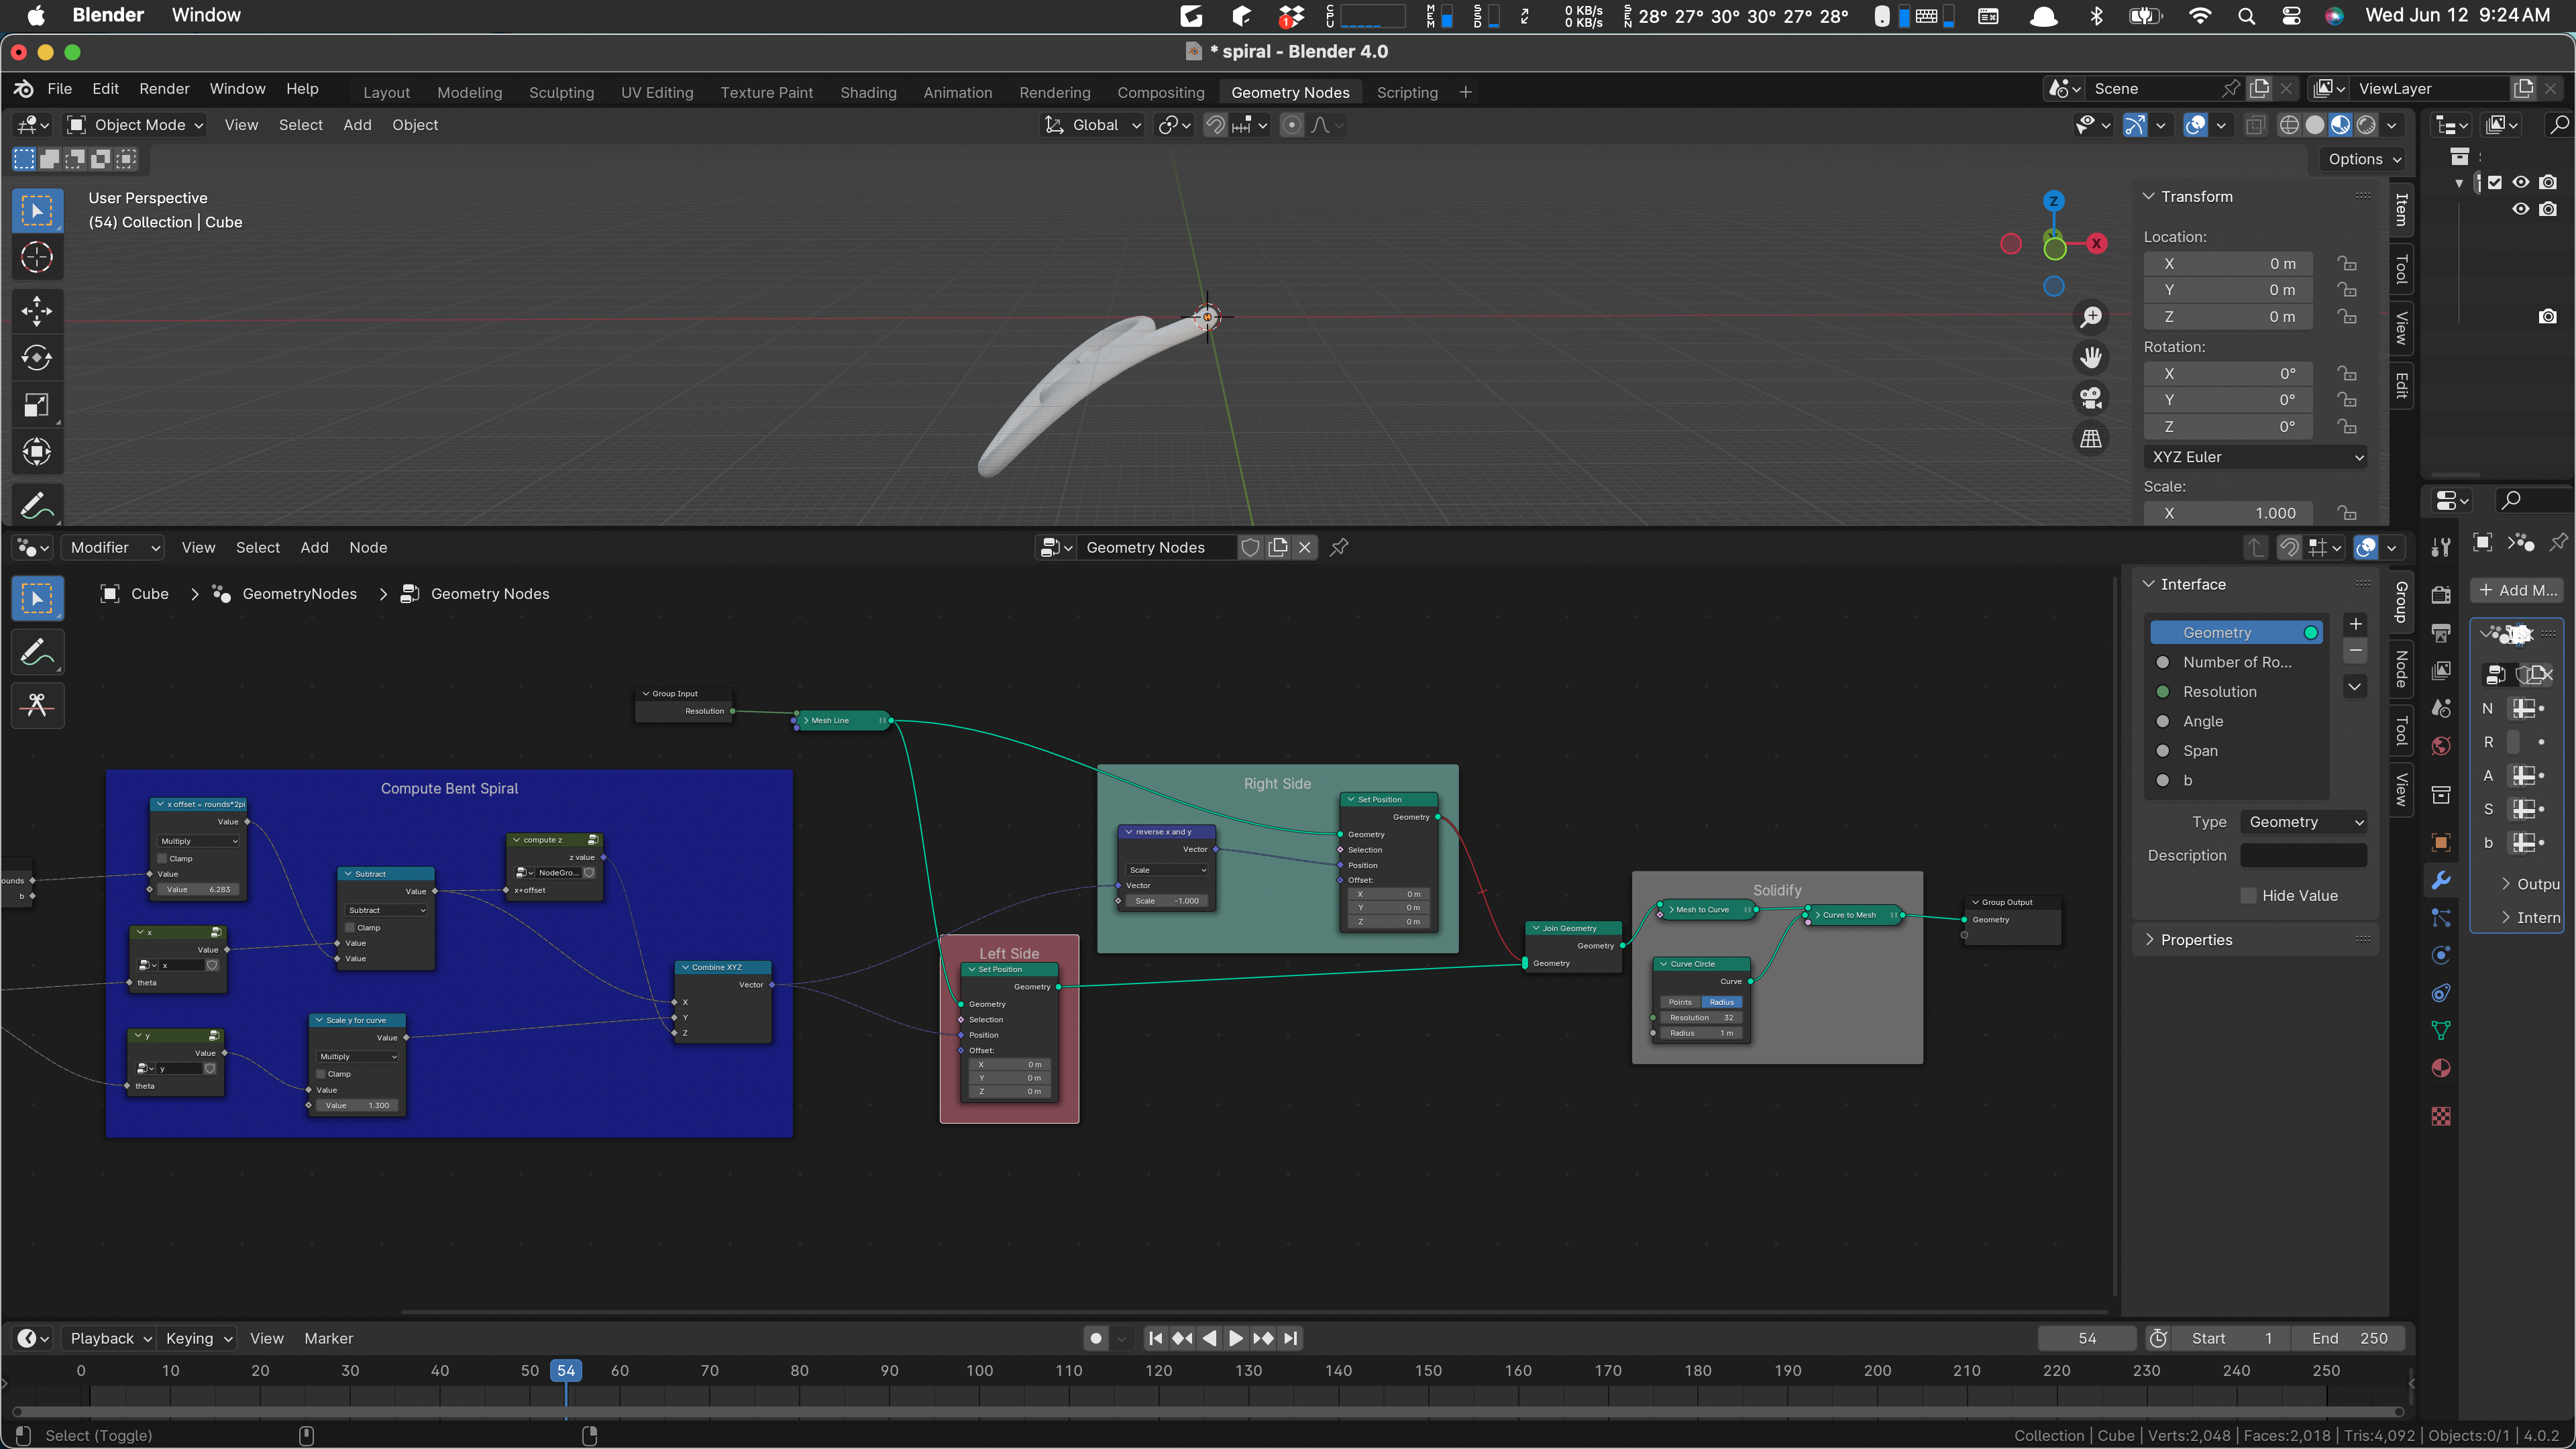Image resolution: width=2576 pixels, height=1449 pixels.
Task: Toggle snapping magnet in 3D viewport header
Action: [x=1215, y=125]
